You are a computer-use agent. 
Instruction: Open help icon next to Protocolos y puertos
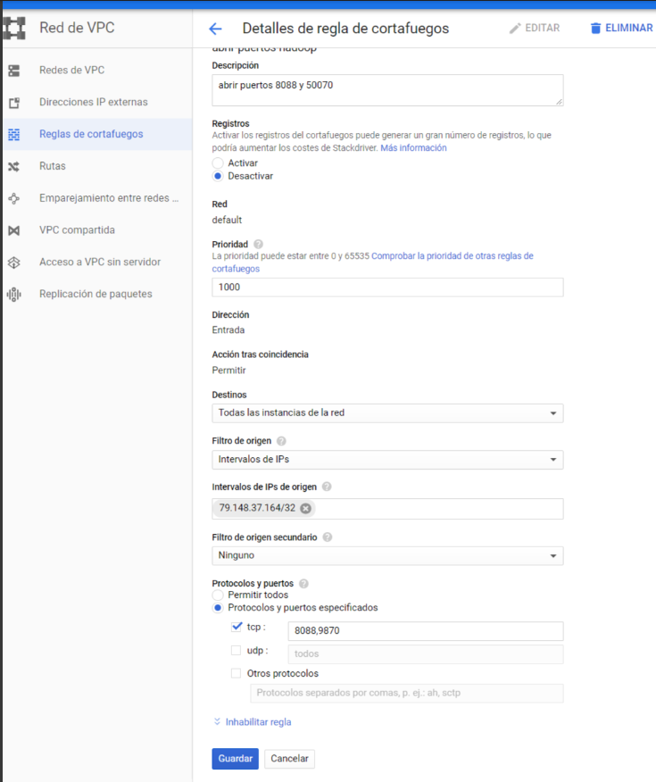[x=303, y=584]
